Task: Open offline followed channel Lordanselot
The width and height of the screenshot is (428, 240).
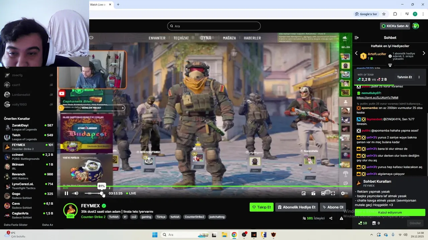Action: tap(28, 95)
